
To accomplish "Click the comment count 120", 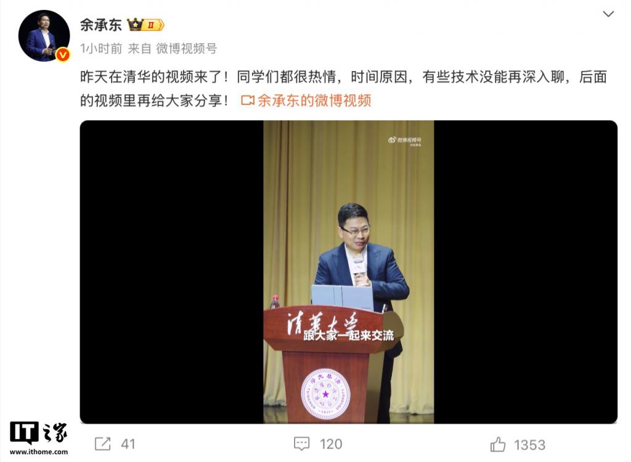I will coord(331,444).
